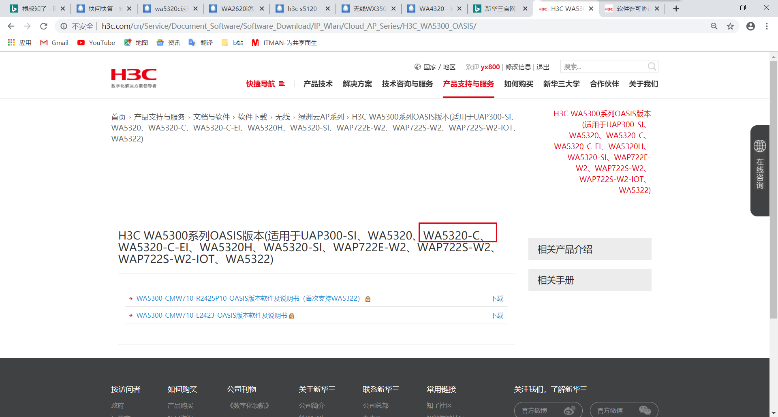Download the E2423 version via 下载
The image size is (778, 417).
tap(497, 316)
